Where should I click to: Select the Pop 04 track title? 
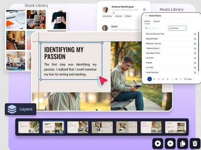tap(149, 63)
